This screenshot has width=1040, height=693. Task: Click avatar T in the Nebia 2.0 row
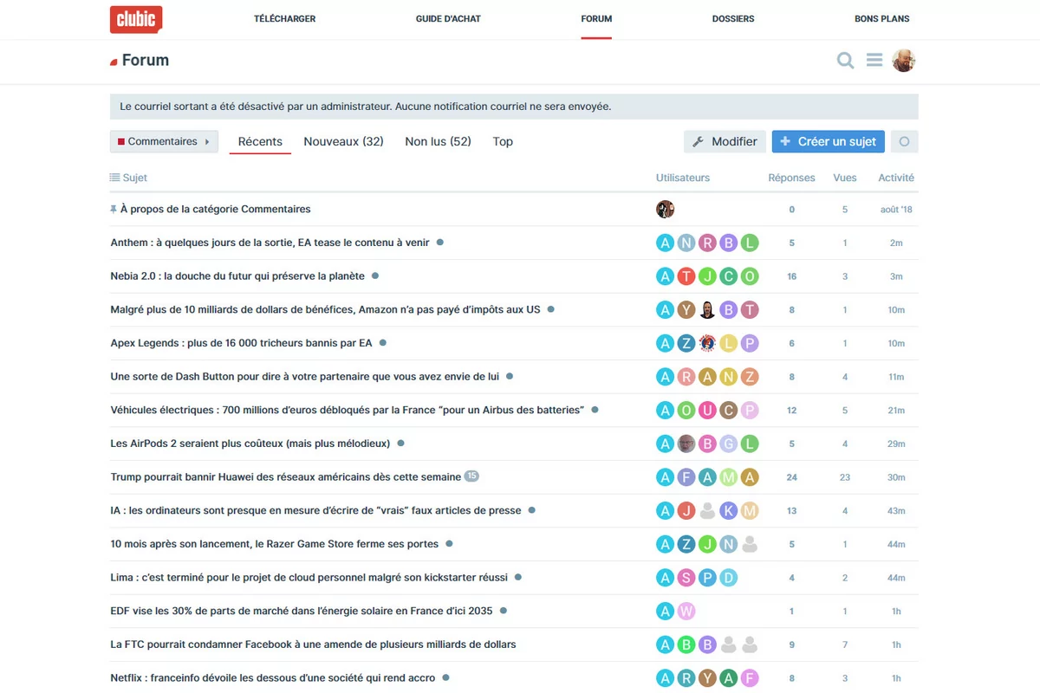686,276
